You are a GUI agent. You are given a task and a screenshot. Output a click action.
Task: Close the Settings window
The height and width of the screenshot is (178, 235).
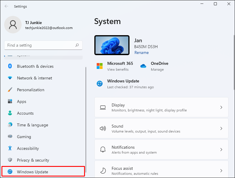click(229, 4)
